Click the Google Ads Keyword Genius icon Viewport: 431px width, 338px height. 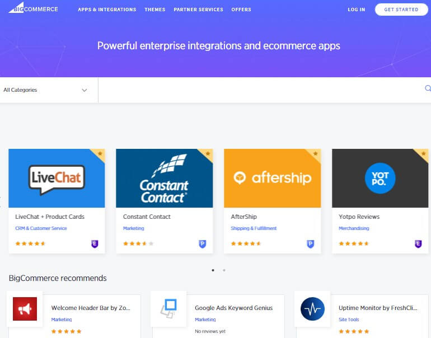(168, 309)
